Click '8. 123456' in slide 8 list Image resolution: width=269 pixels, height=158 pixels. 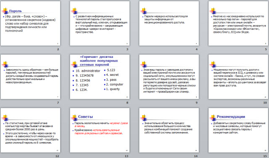(83, 80)
